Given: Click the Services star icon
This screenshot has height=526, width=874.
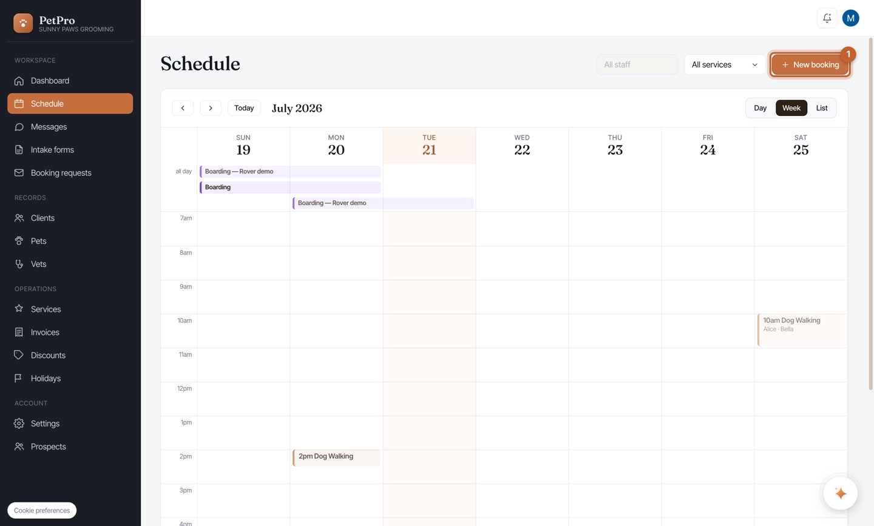Looking at the screenshot, I should click(19, 309).
